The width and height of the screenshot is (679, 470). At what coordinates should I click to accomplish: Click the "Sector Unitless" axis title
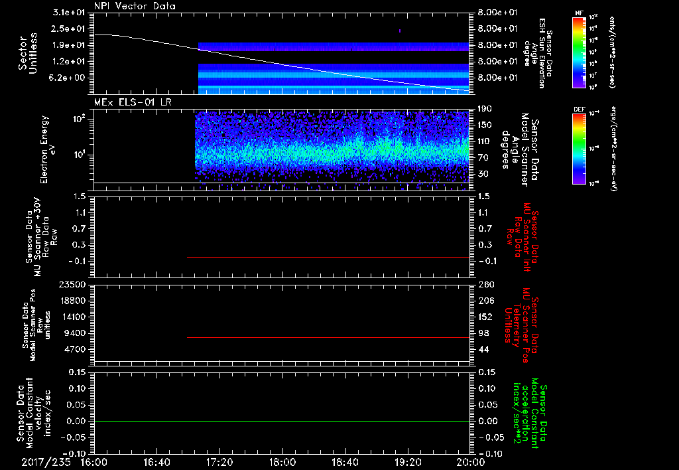(x=28, y=53)
